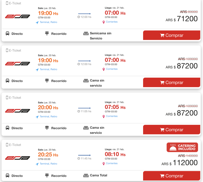Show Recorrido for the 19:00 Cama sin servicio trip
203x182 pixels.
coord(59,81)
